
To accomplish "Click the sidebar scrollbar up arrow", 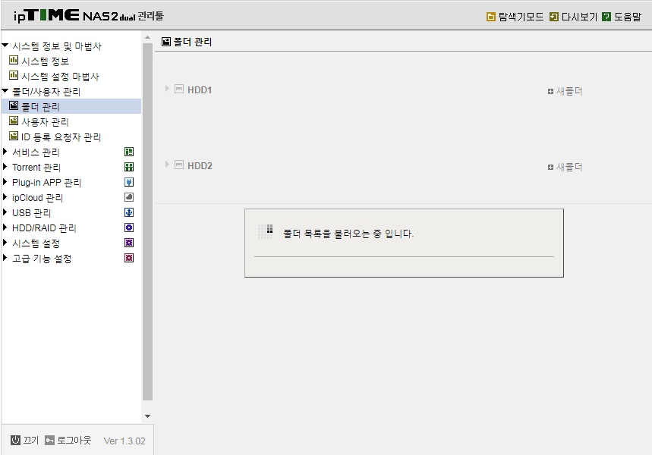I will tap(147, 37).
